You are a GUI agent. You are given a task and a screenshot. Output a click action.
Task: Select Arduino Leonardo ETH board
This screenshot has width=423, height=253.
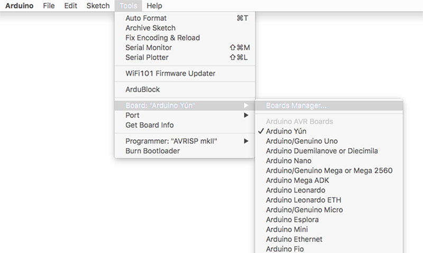coord(304,200)
